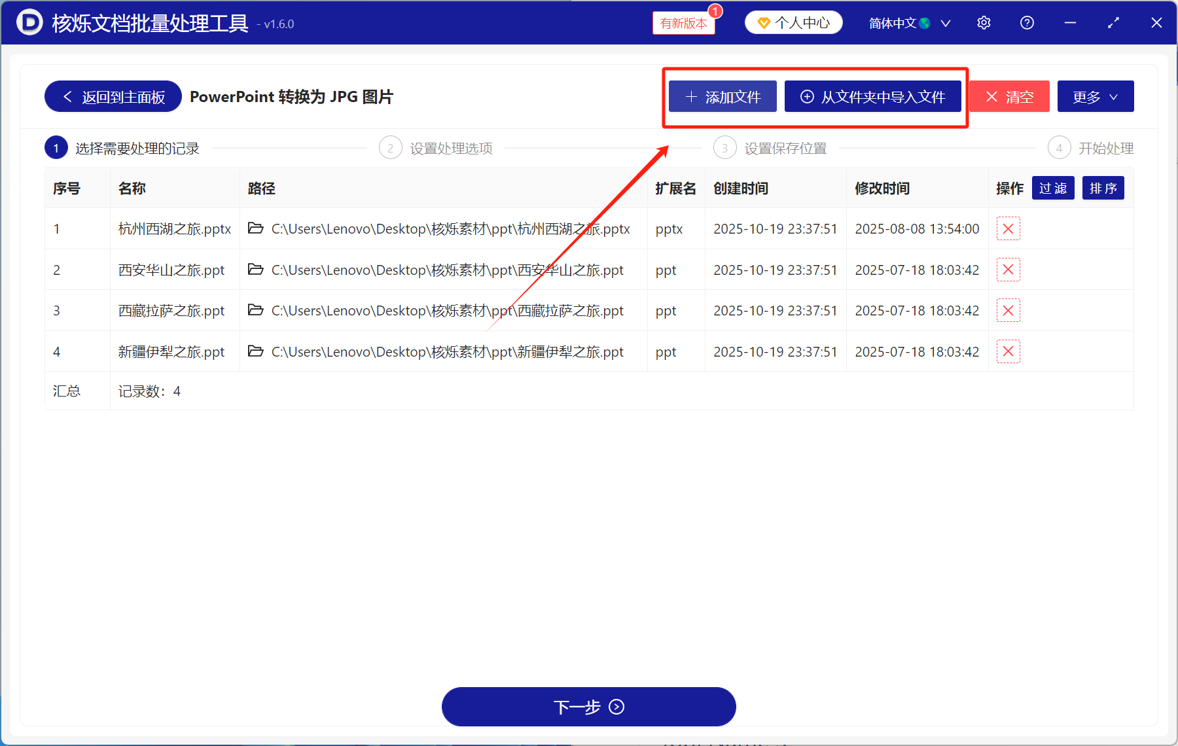
Task: Delete row 杭州西湖之旅.pptx with red X
Action: tap(1008, 228)
